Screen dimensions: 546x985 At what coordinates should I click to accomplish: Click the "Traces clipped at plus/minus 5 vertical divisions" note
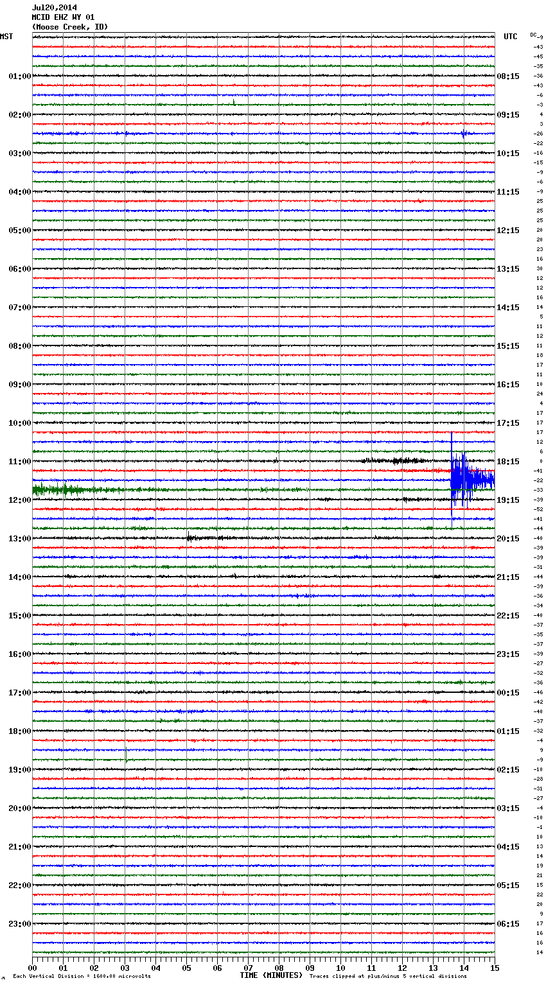coord(388,976)
